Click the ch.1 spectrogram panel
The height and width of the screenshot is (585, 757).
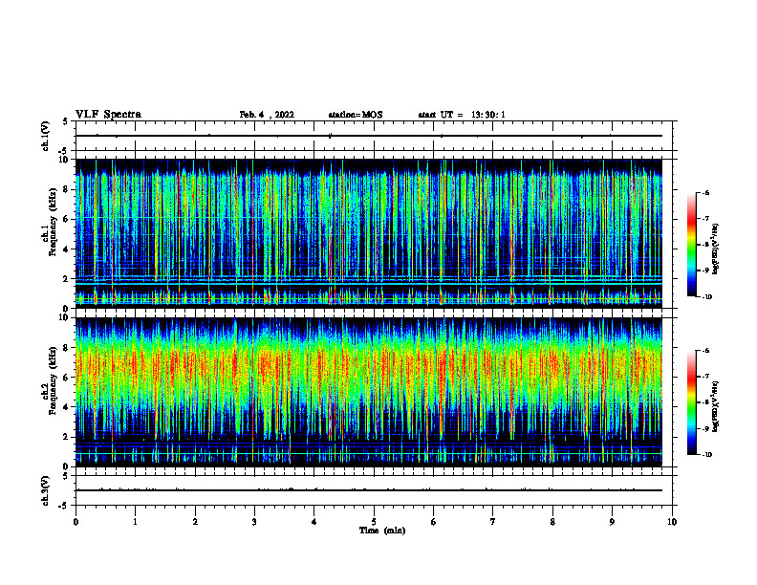tap(368, 233)
